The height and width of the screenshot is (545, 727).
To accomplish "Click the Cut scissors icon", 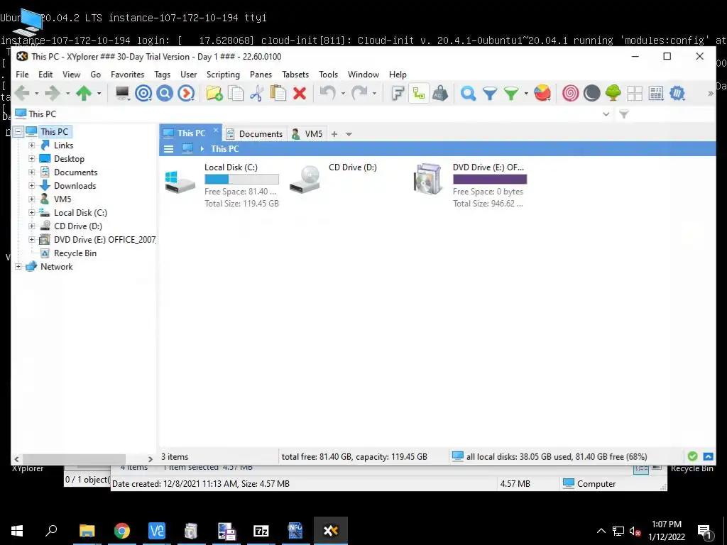I will pos(256,93).
